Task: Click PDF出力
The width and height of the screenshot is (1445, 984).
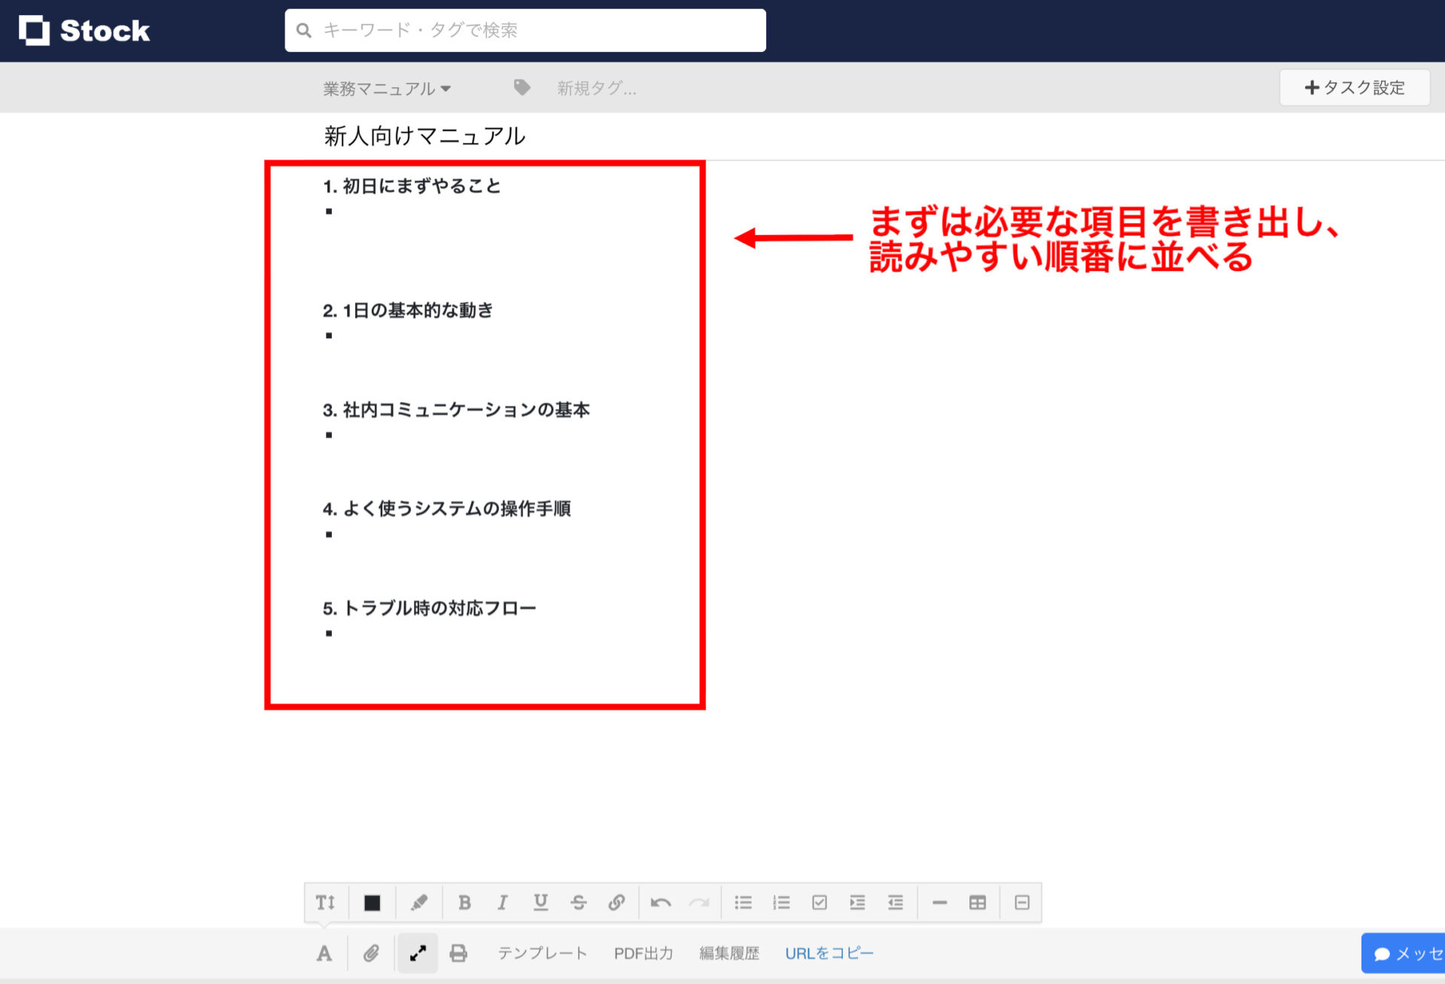Action: tap(643, 953)
